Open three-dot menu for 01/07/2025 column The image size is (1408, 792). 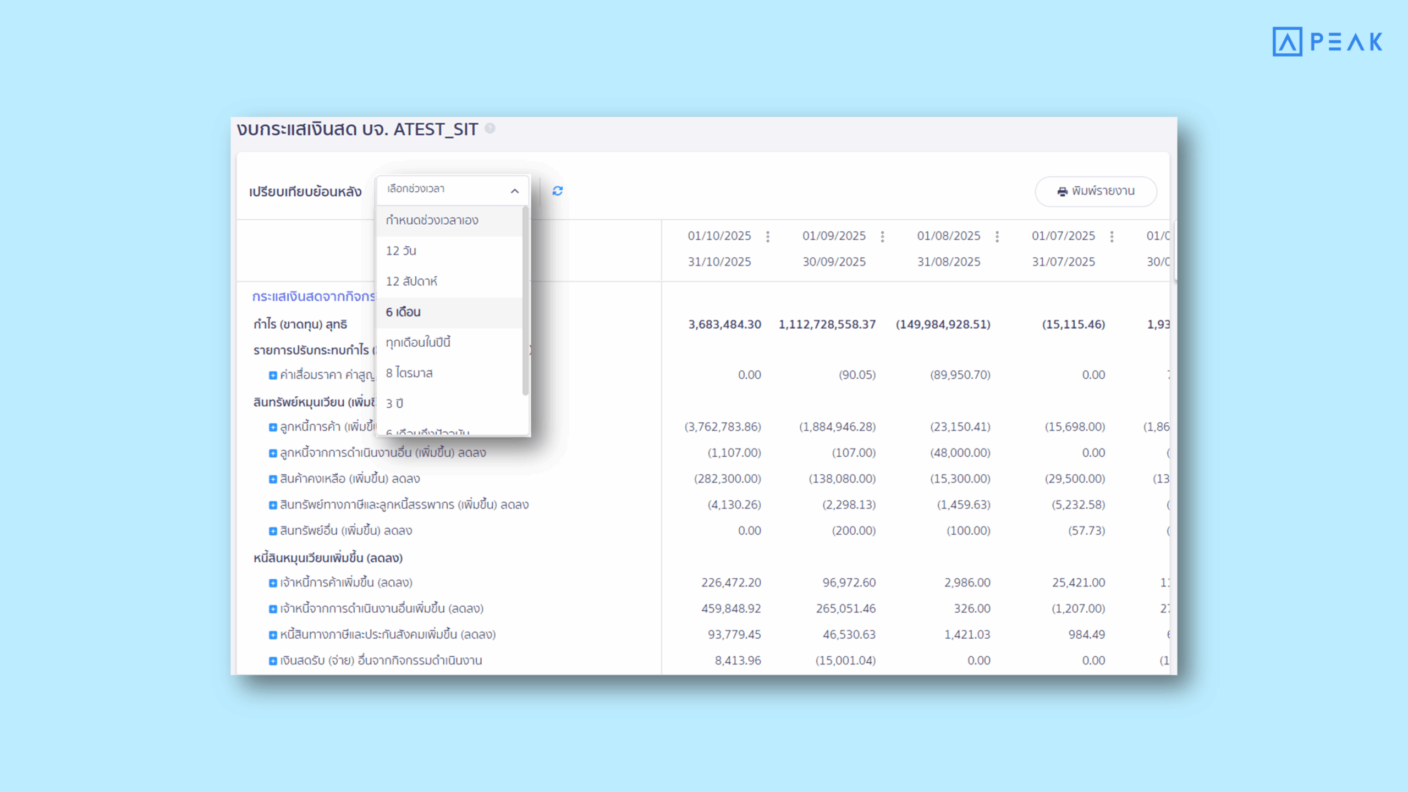[1112, 236]
